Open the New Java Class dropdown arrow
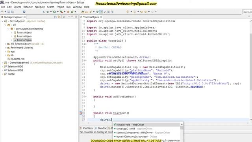This screenshot has width=252, height=142. (75, 12)
